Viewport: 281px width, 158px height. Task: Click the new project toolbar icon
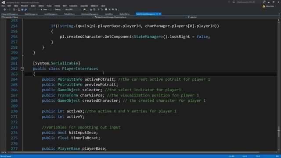pyautogui.click(x=14, y=10)
